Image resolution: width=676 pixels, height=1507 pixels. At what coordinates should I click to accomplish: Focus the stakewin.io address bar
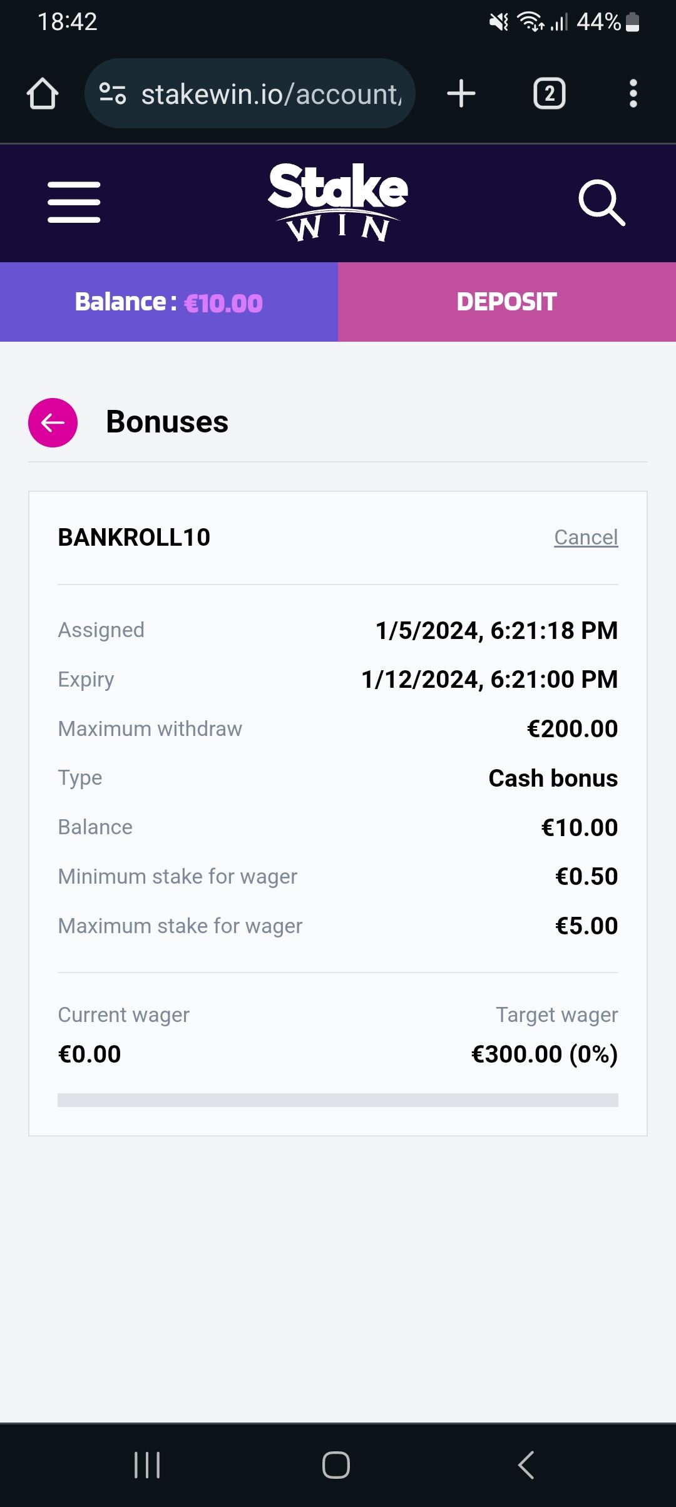(270, 94)
